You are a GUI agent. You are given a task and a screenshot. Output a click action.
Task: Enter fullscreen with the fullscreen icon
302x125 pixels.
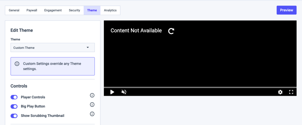[291, 92]
